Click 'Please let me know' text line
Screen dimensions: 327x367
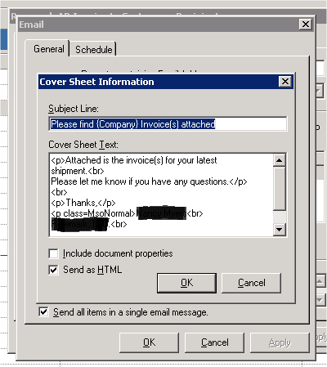(x=149, y=181)
